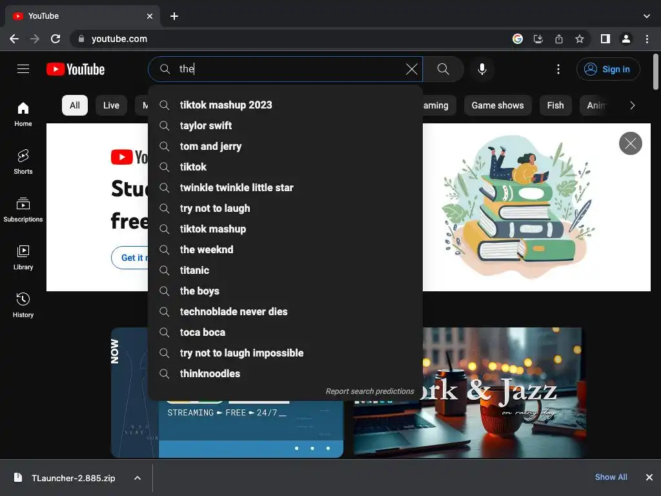Open History in the sidebar

point(23,305)
